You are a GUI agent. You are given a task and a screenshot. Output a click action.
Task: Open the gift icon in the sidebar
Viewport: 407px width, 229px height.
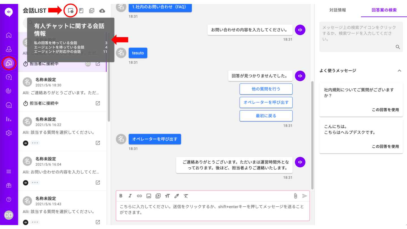click(x=9, y=185)
